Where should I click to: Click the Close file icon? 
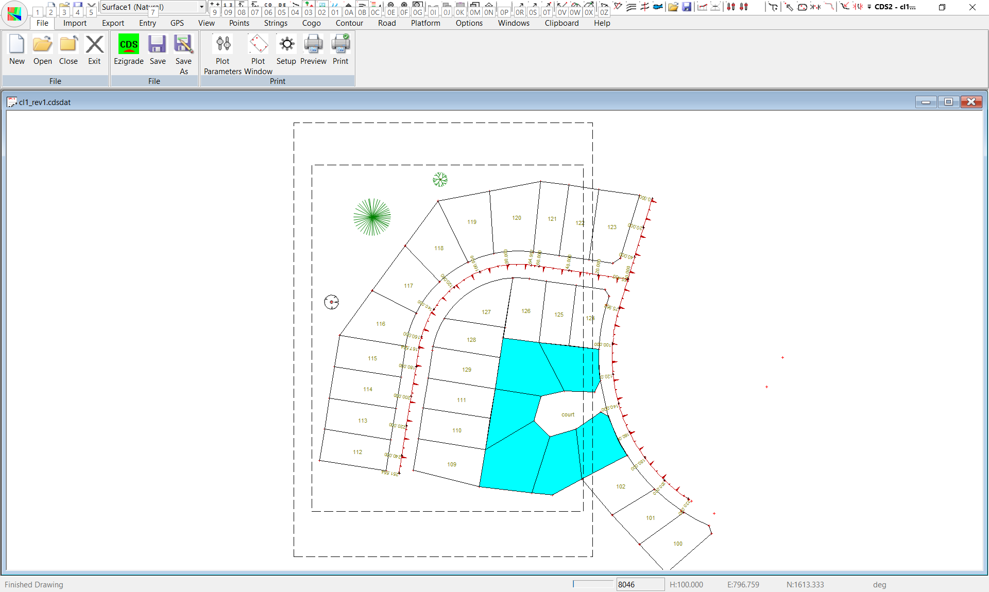pyautogui.click(x=68, y=45)
